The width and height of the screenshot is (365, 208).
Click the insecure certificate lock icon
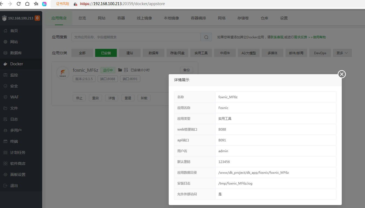click(x=75, y=4)
